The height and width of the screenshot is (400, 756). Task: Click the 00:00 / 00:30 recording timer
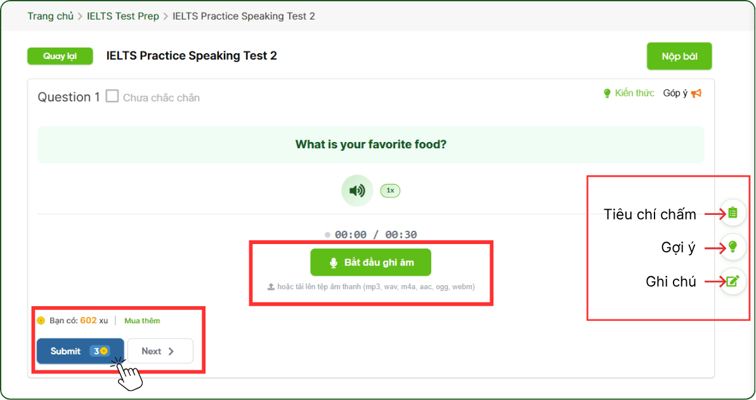click(x=375, y=235)
